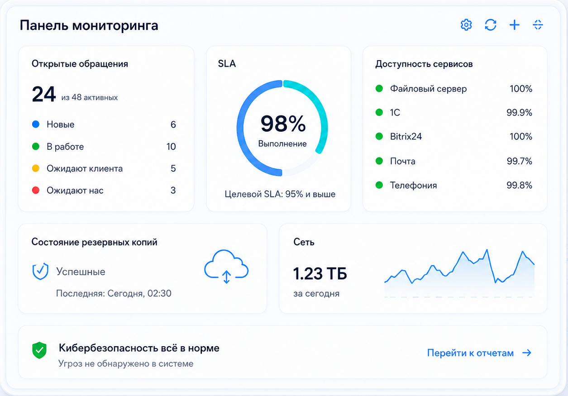Click the Доступность сервисов card title

[x=424, y=64]
